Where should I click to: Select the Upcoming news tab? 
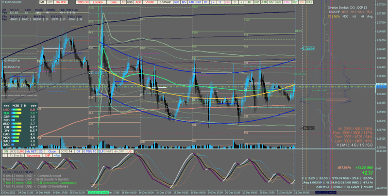[x=33, y=155]
